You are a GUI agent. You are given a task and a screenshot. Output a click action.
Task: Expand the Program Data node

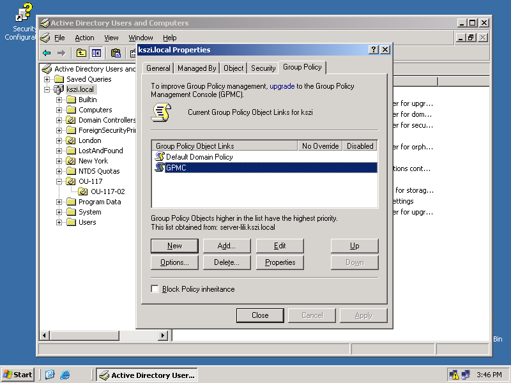[59, 202]
